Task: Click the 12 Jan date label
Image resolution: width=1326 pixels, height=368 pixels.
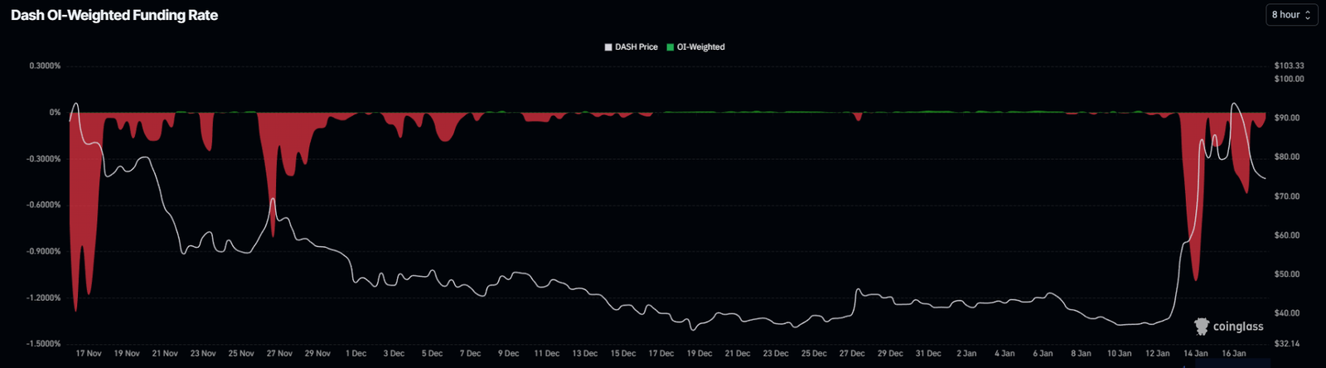Action: [1157, 353]
